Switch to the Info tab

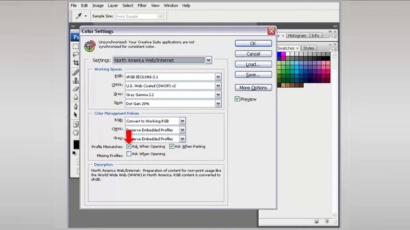(x=315, y=36)
